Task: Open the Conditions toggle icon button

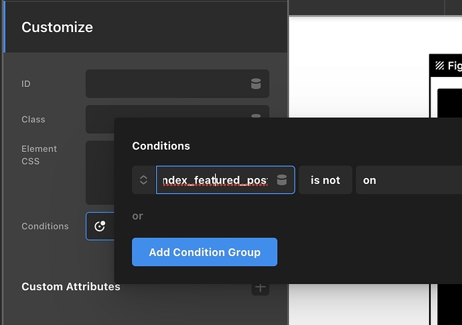Action: [100, 226]
